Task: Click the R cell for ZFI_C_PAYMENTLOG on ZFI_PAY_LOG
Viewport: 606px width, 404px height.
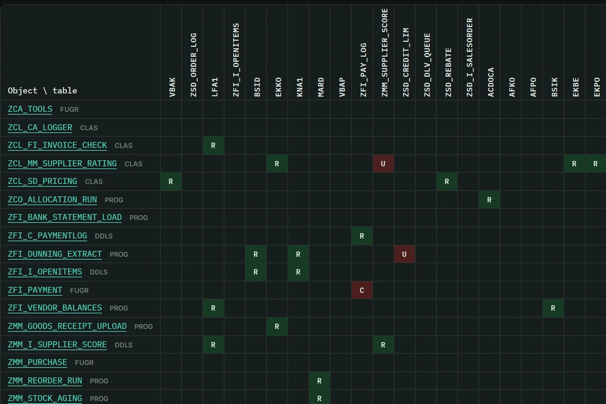Action: tap(362, 236)
